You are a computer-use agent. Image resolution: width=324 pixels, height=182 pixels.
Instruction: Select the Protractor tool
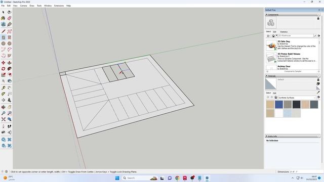pyautogui.click(x=4, y=94)
